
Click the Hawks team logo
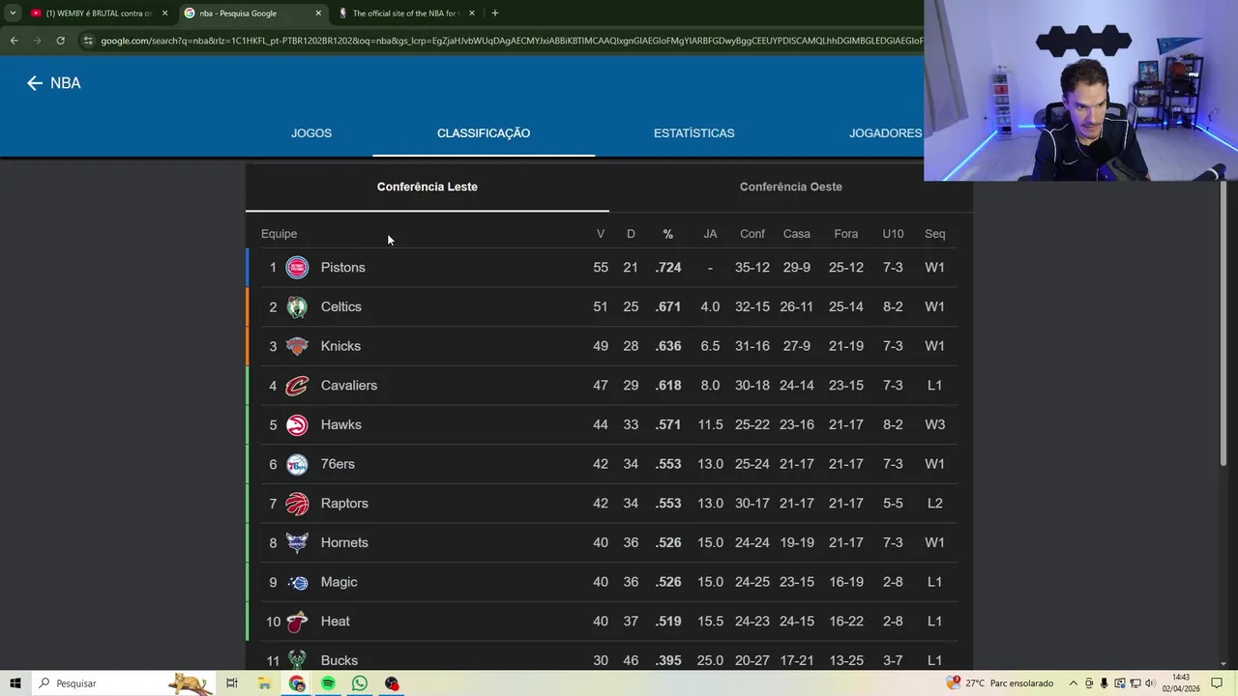[297, 425]
